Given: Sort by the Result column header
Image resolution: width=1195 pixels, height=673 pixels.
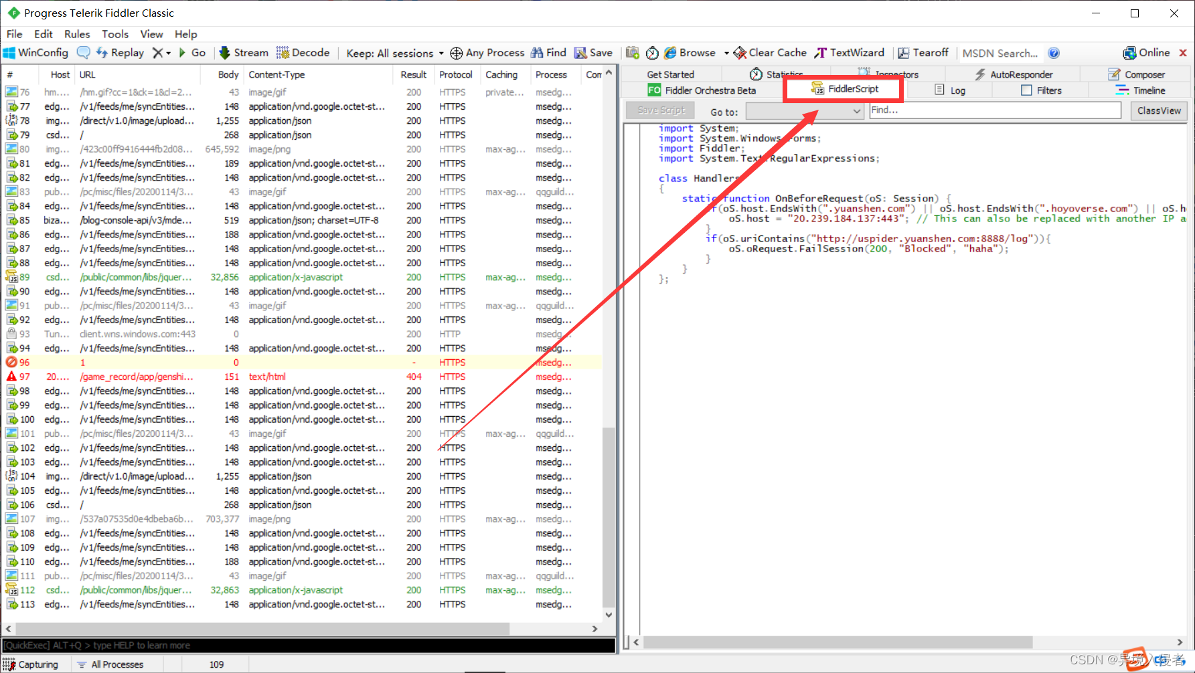Looking at the screenshot, I should 413,75.
